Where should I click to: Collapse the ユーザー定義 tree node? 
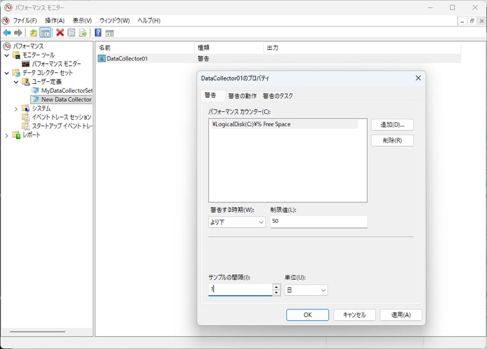(16, 82)
